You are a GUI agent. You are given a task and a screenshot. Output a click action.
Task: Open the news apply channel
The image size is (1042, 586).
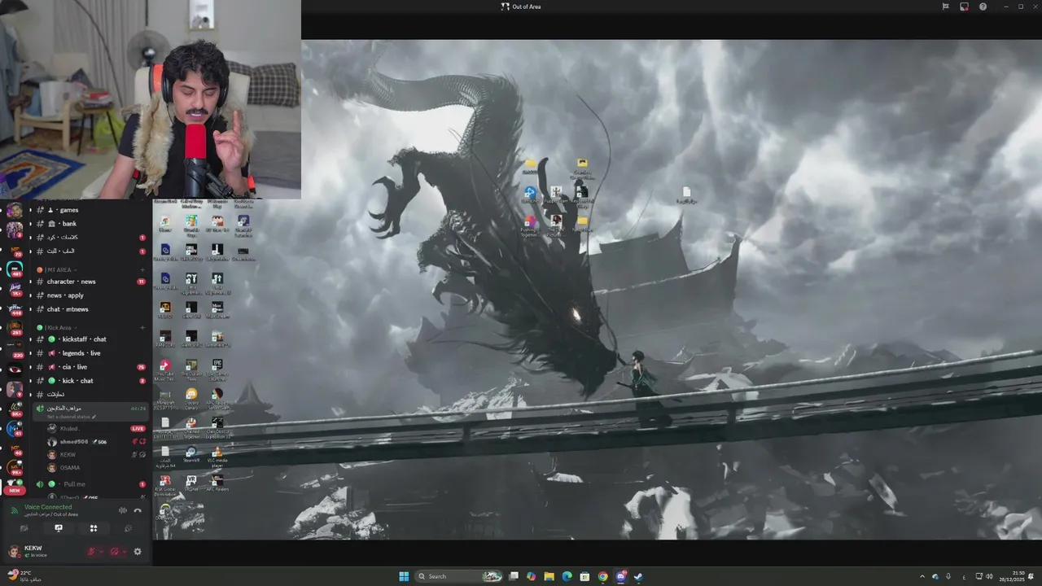[x=90, y=295]
